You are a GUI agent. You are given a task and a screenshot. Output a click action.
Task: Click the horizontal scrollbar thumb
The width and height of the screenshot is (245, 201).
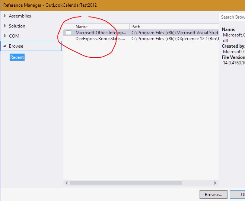[x=125, y=183]
